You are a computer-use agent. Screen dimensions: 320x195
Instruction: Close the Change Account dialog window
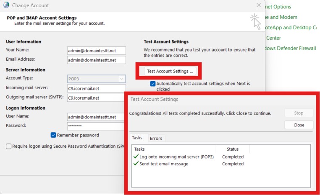(x=258, y=5)
